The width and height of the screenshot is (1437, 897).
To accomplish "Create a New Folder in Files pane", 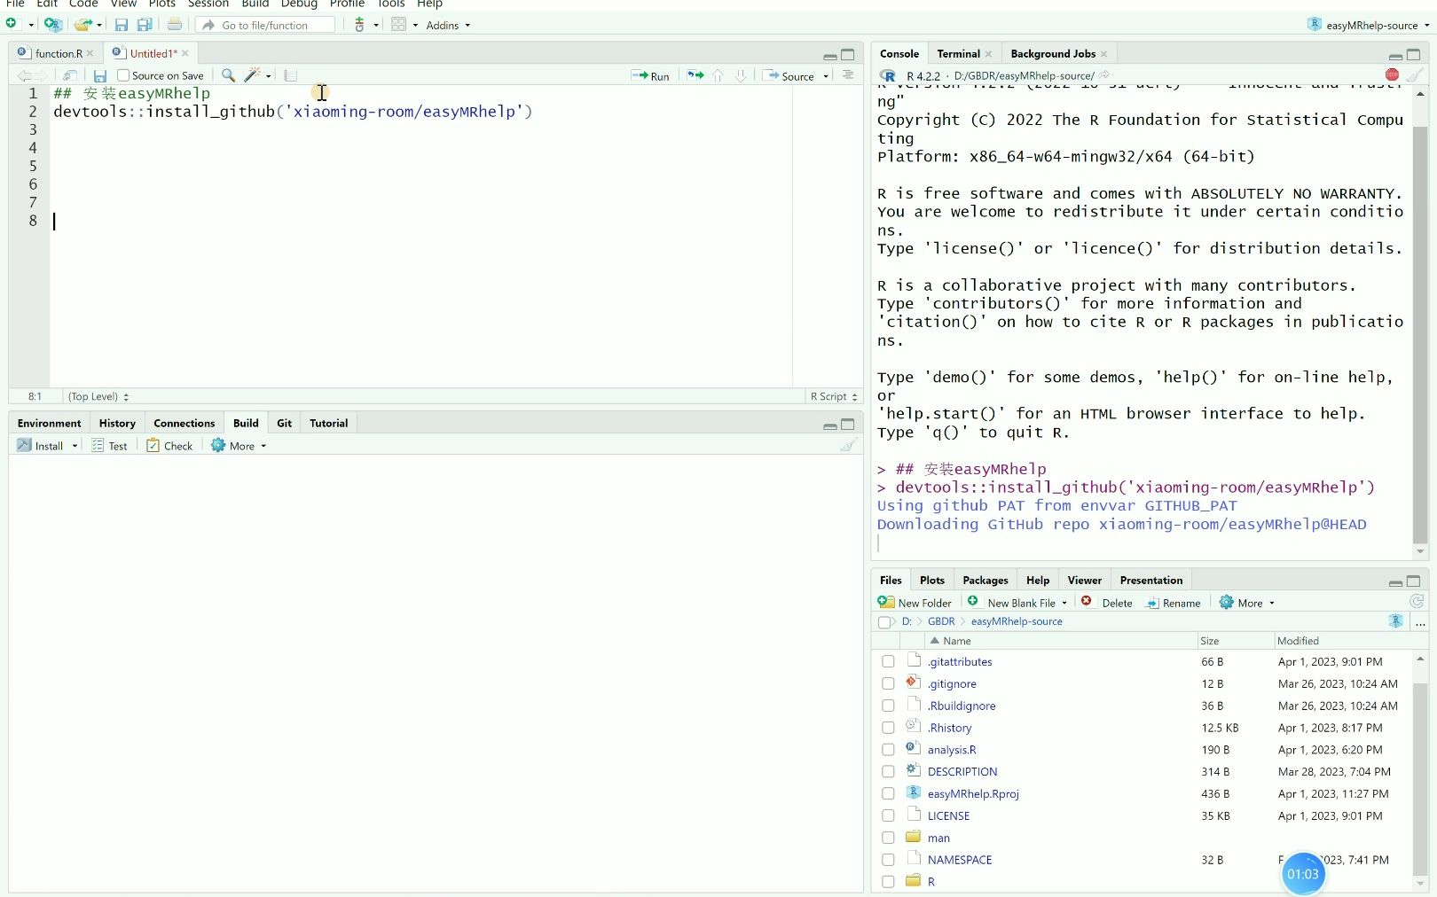I will click(915, 603).
